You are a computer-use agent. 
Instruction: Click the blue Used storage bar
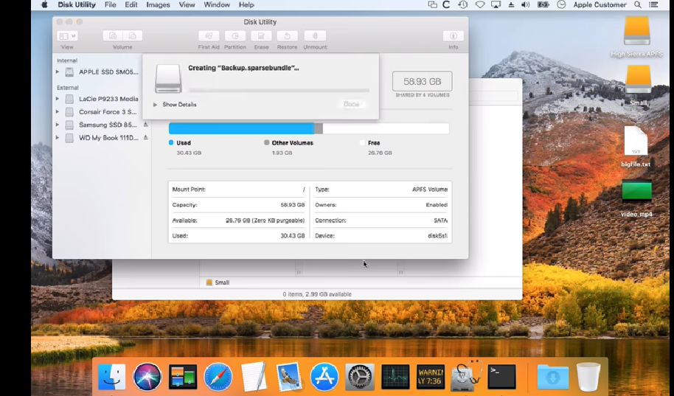(240, 129)
